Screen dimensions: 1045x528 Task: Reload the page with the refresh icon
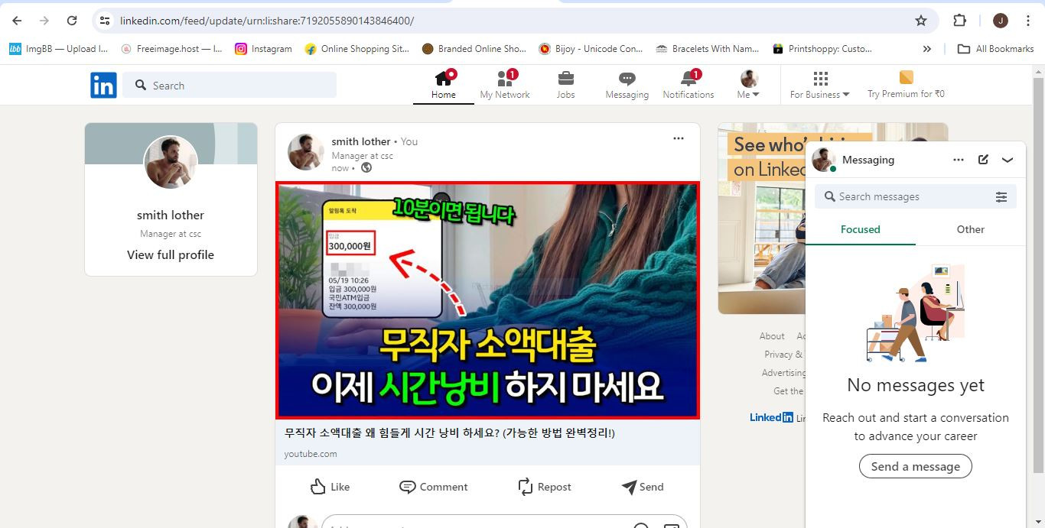pos(72,21)
